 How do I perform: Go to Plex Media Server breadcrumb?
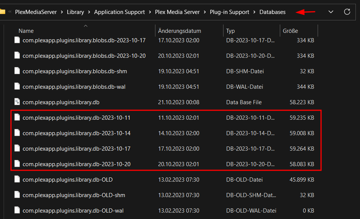point(177,12)
